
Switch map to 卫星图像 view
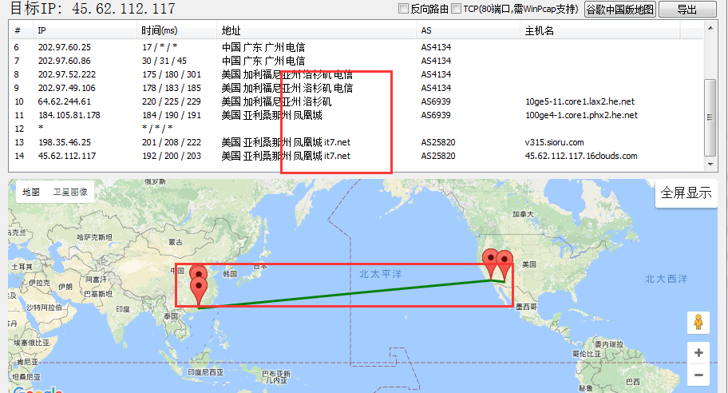click(72, 192)
